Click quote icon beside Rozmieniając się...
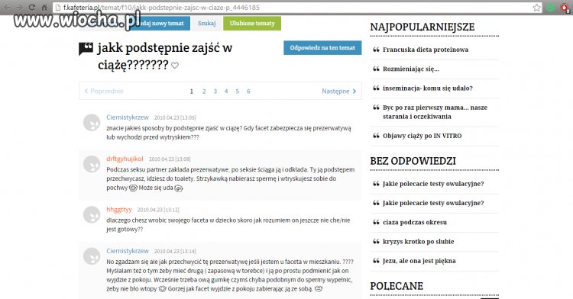Screen dimensions: 573x299 pyautogui.click(x=376, y=69)
